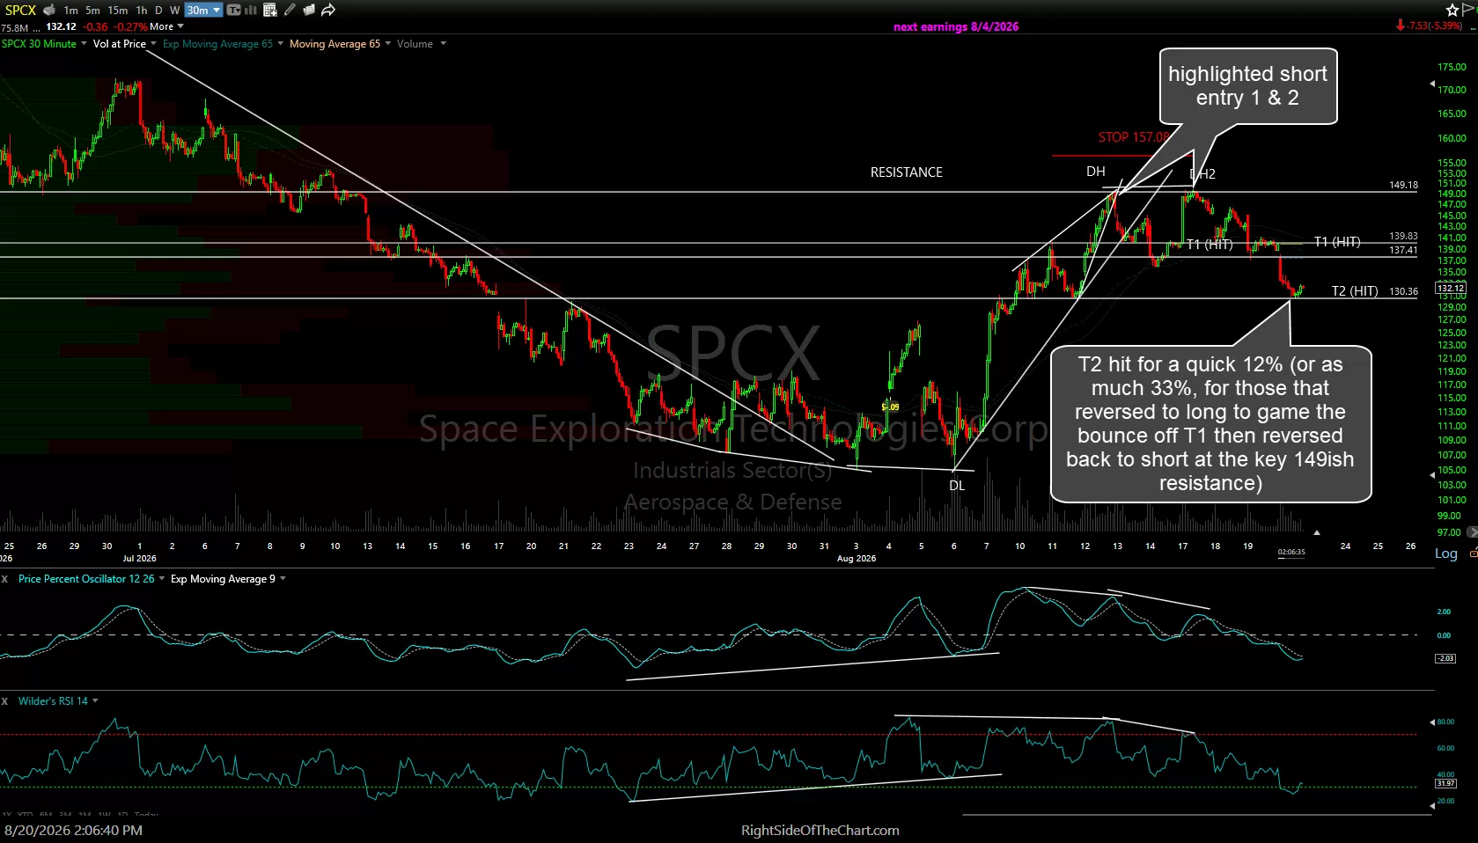Screen dimensions: 1478x843
Task: Click the grid-plus add chart icon
Action: point(270,11)
